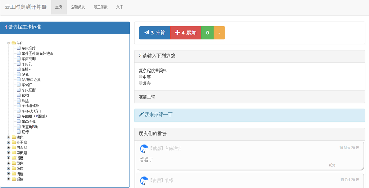This screenshot has height=188, width=369.
Task: Click the file icon beside 钻孔
Action: pos(19,74)
